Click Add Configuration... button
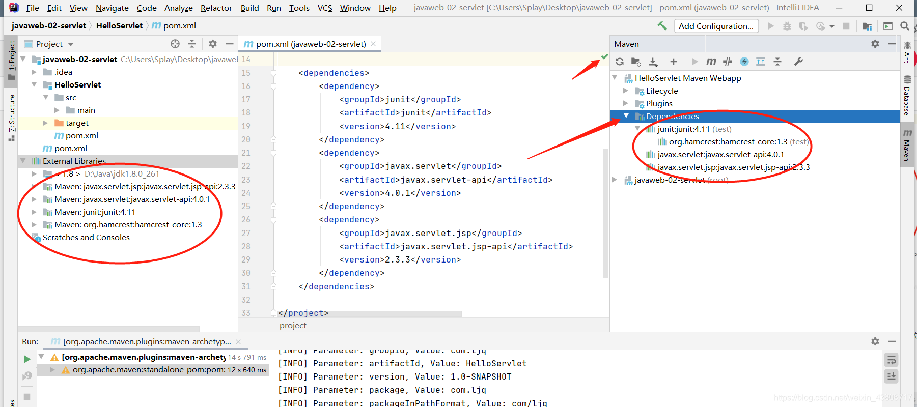The image size is (917, 407). (716, 26)
